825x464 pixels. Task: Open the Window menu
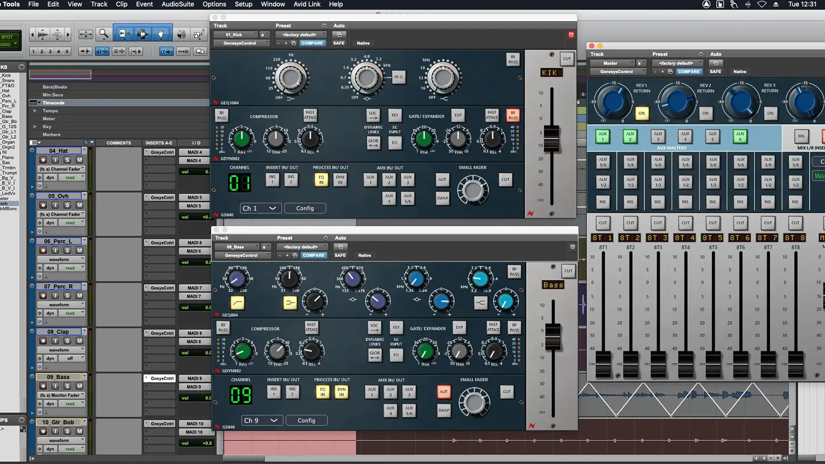pos(273,4)
